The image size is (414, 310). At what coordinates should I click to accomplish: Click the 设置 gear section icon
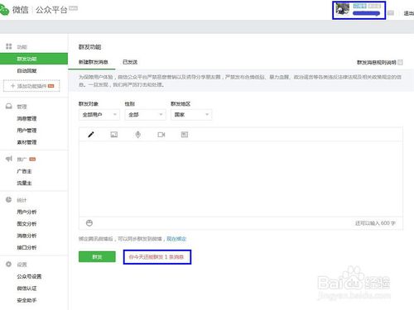(x=9, y=264)
